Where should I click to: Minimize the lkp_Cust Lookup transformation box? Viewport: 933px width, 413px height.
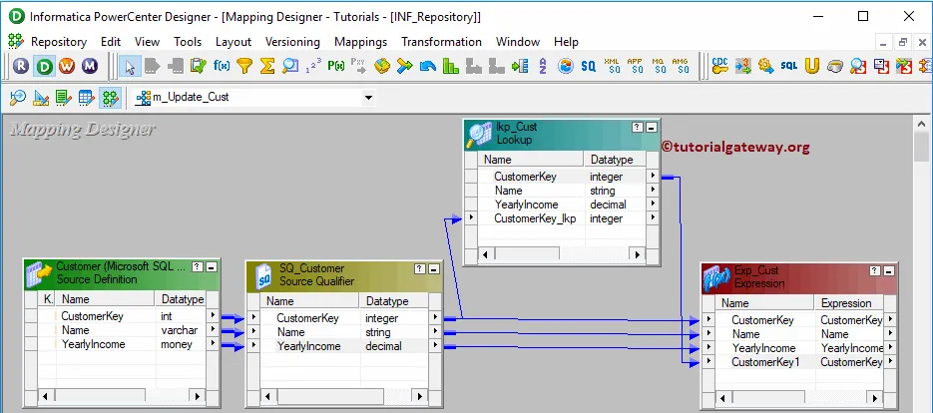[652, 128]
